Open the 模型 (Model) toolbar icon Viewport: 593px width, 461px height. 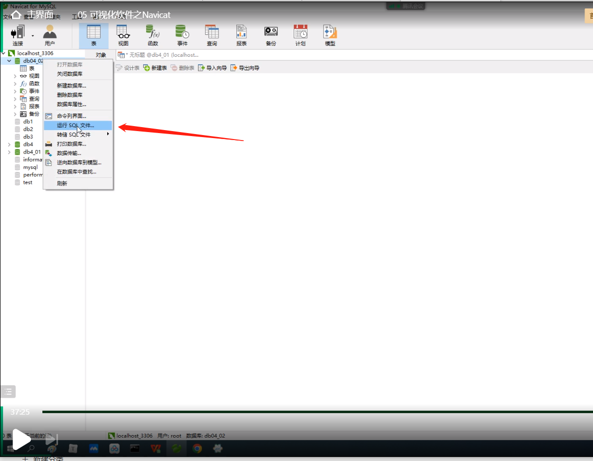330,35
